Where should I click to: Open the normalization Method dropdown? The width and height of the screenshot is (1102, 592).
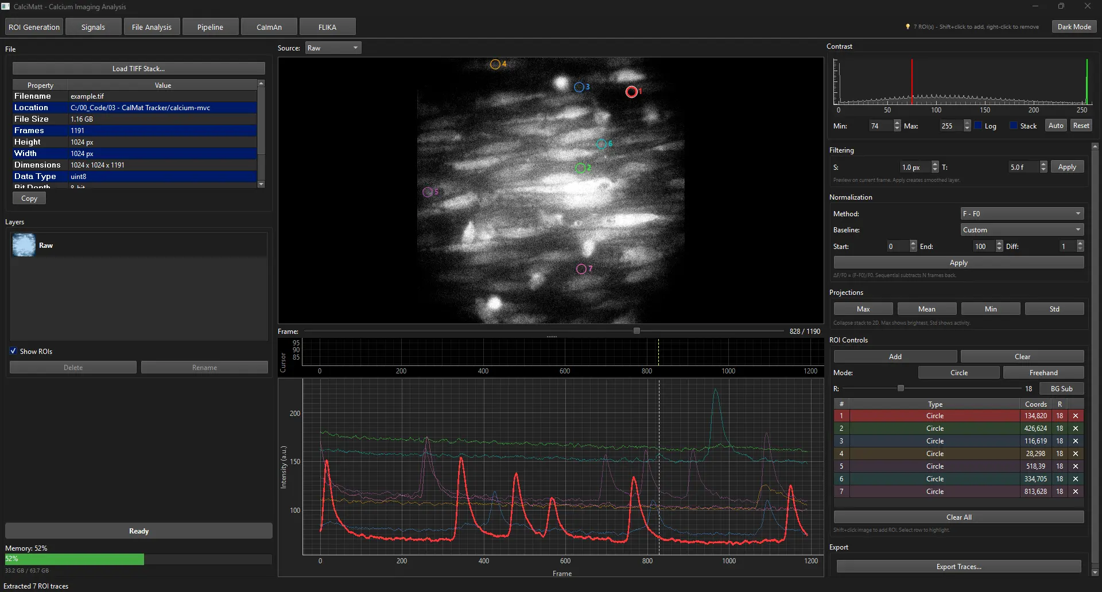point(1021,213)
